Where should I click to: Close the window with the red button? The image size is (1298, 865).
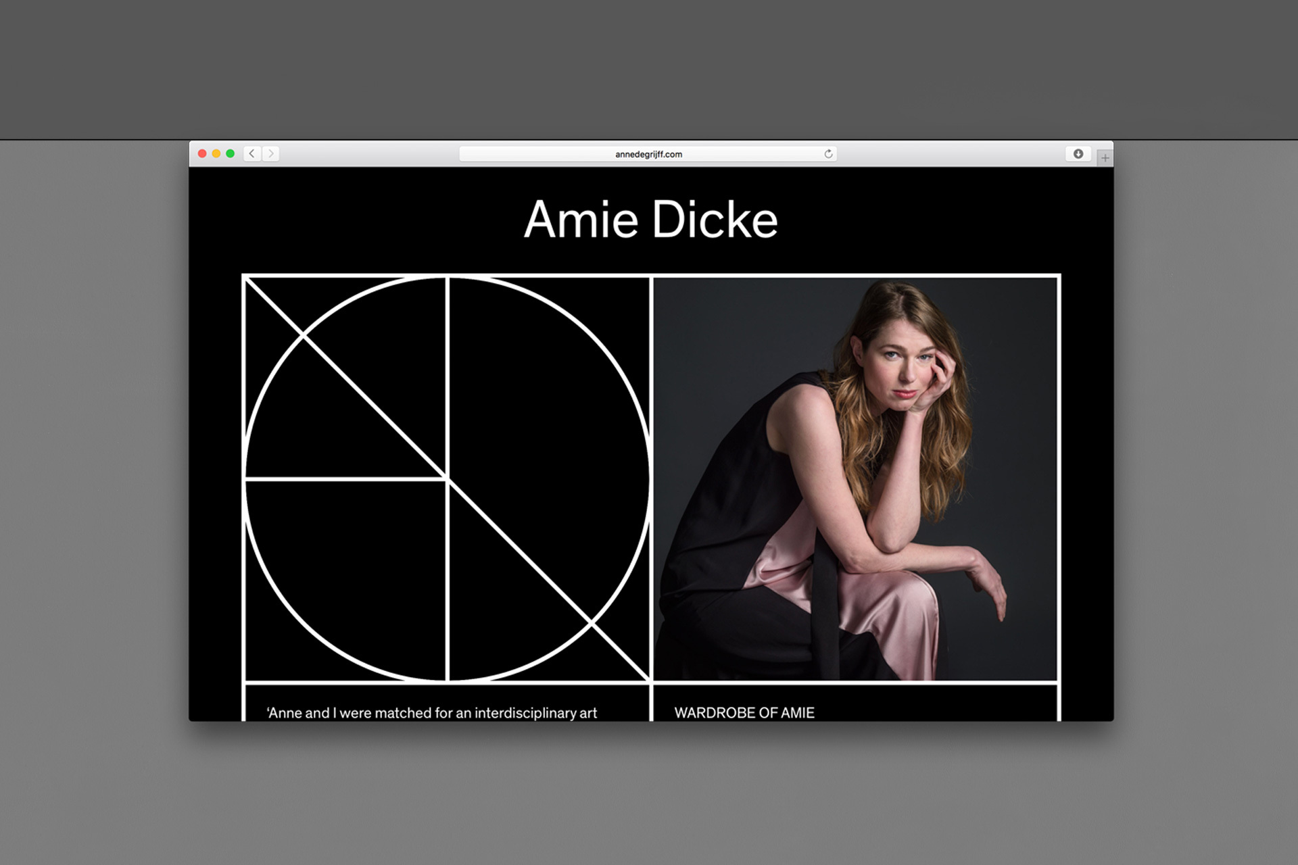(202, 154)
